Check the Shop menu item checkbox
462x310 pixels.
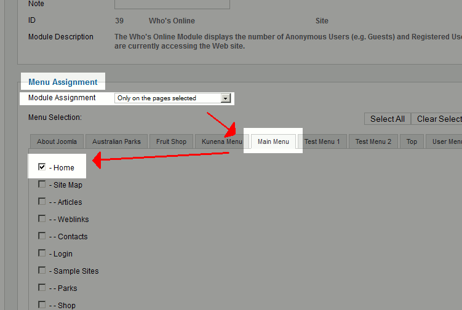[42, 304]
